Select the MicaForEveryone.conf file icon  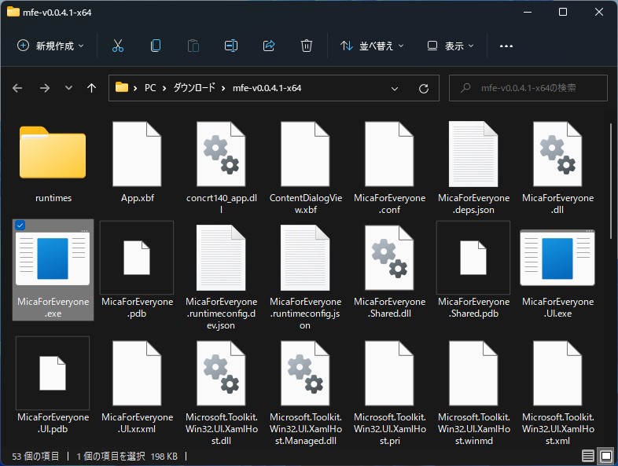pyautogui.click(x=389, y=153)
